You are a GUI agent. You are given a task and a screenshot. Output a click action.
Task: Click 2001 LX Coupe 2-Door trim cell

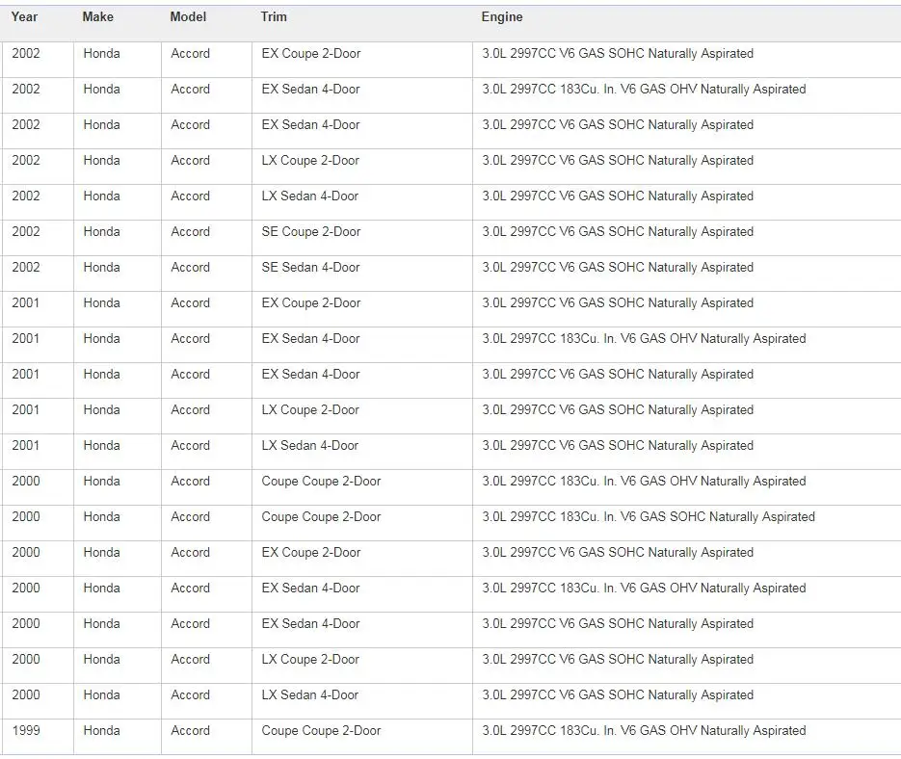(362, 416)
